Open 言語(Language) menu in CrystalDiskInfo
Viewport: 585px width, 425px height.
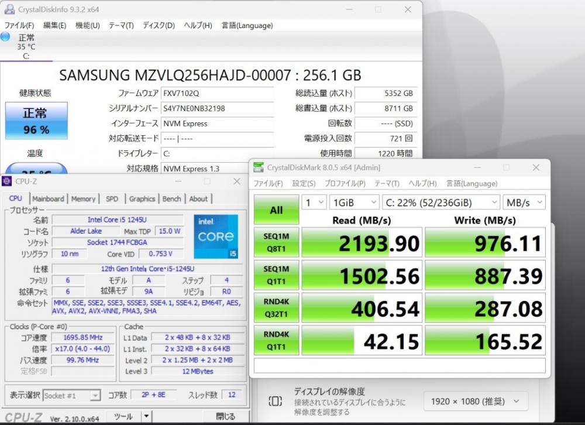247,25
